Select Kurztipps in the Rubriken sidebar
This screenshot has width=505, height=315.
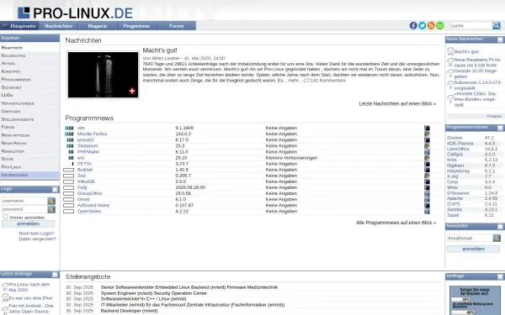[29, 71]
